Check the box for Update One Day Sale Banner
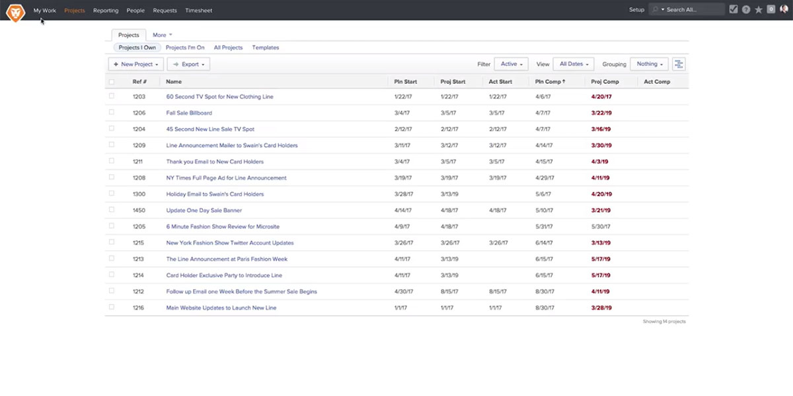Screen dimensions: 793x396 click(112, 210)
